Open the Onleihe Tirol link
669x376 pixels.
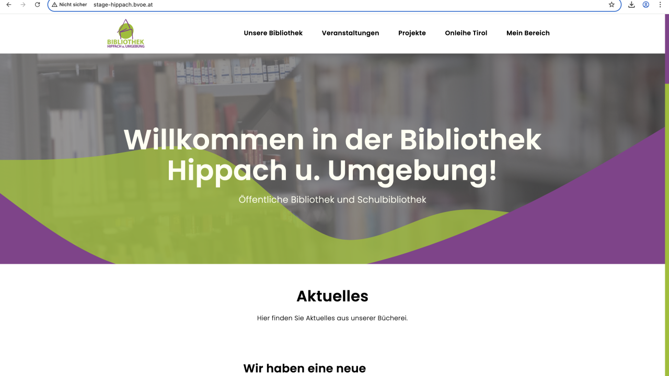click(x=466, y=33)
